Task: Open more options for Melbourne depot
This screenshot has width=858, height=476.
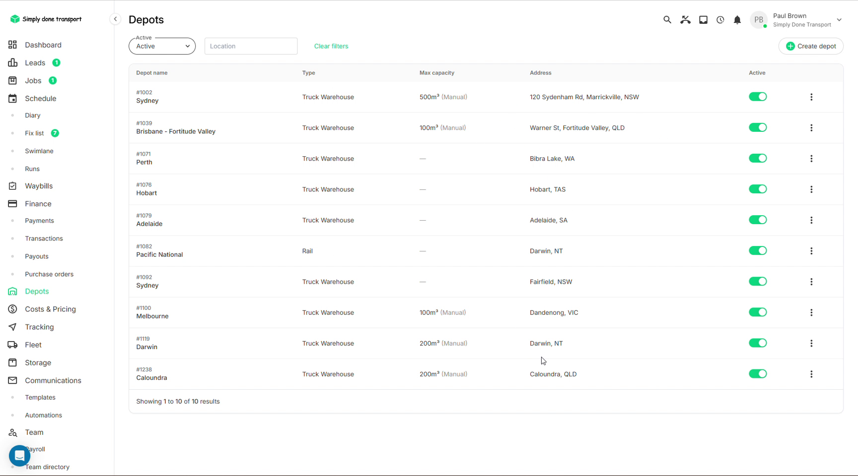Action: point(811,312)
